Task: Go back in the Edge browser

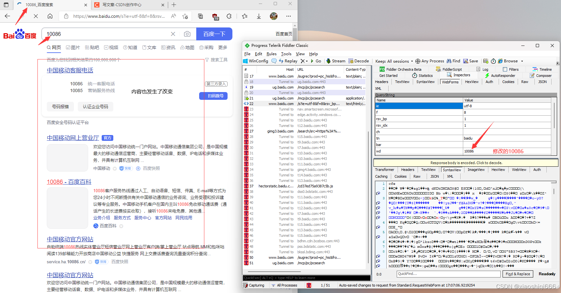Action: click(x=7, y=16)
